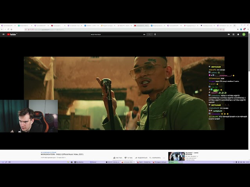Switch to Twitch window in taskbar
Image resolution: width=250 pixels, height=187 pixels.
(144, 162)
